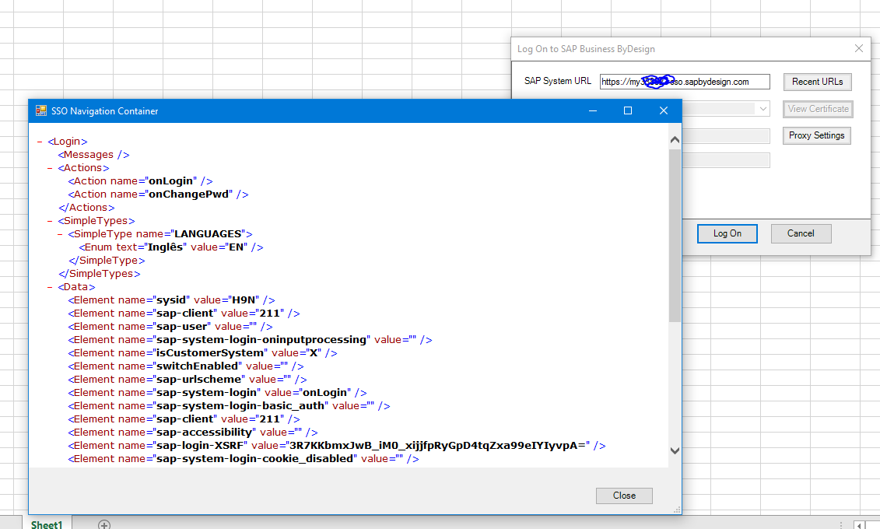Click the "switchEnabled" element line
This screenshot has width=880, height=529.
[186, 366]
